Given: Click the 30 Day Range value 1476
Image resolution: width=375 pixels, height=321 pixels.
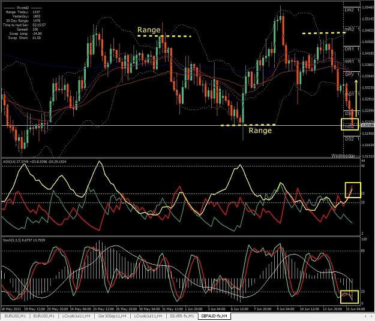Looking at the screenshot, I should click(x=36, y=20).
